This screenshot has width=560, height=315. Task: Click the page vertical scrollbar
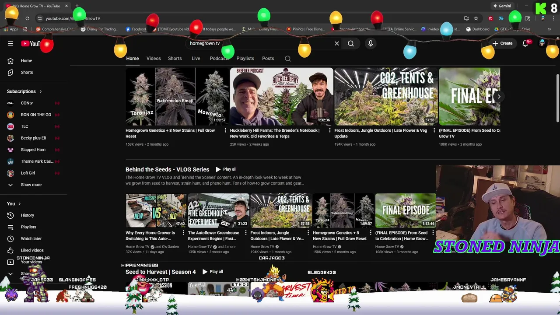[557, 98]
